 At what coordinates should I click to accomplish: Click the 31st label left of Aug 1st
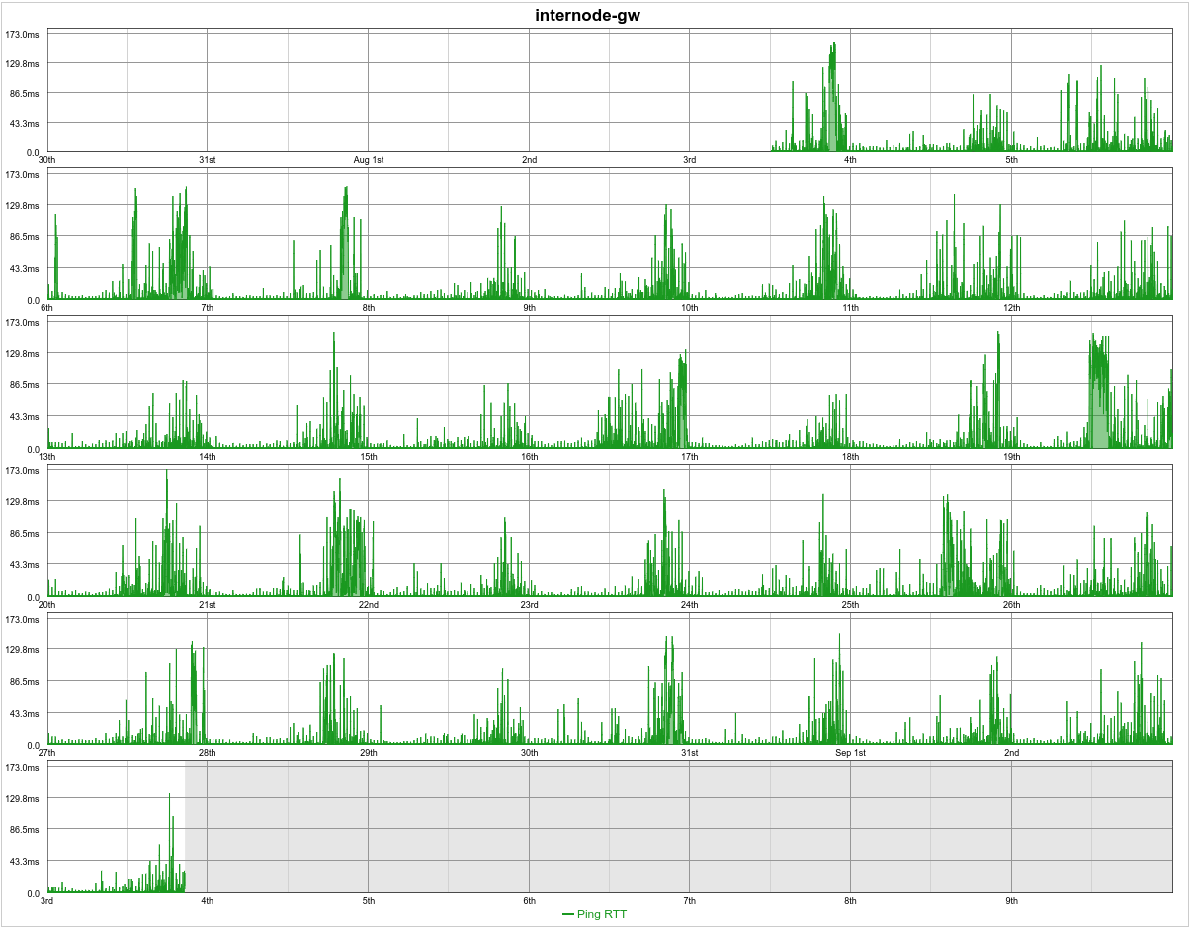(208, 160)
